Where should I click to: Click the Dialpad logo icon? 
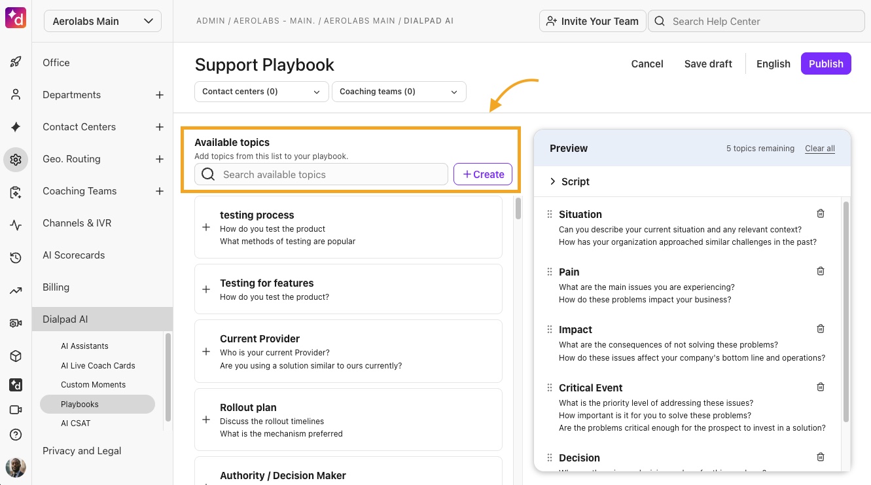click(16, 18)
